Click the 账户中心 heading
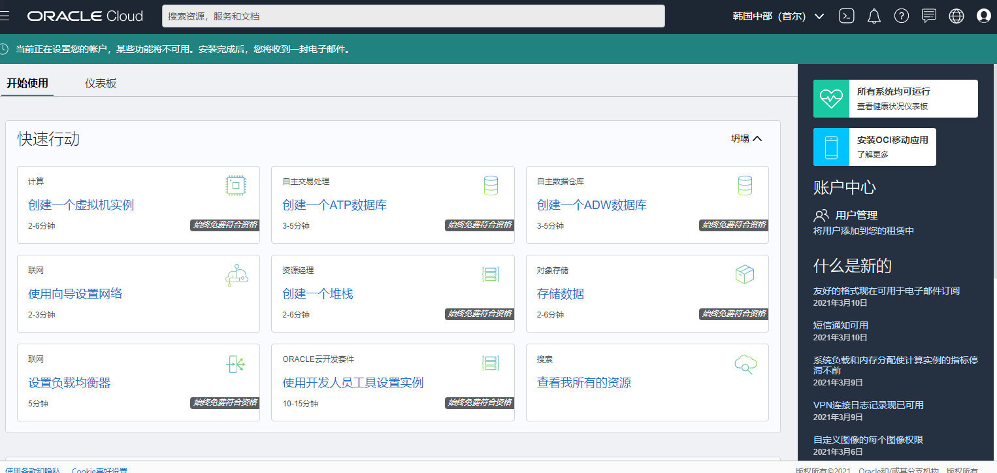The width and height of the screenshot is (997, 473). pos(845,188)
